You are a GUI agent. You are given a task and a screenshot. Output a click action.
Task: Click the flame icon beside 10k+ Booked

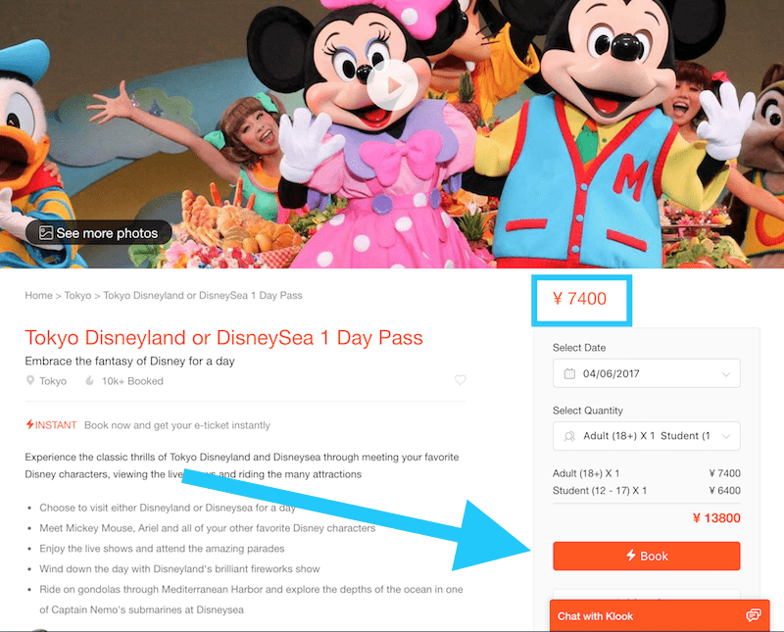(x=89, y=380)
